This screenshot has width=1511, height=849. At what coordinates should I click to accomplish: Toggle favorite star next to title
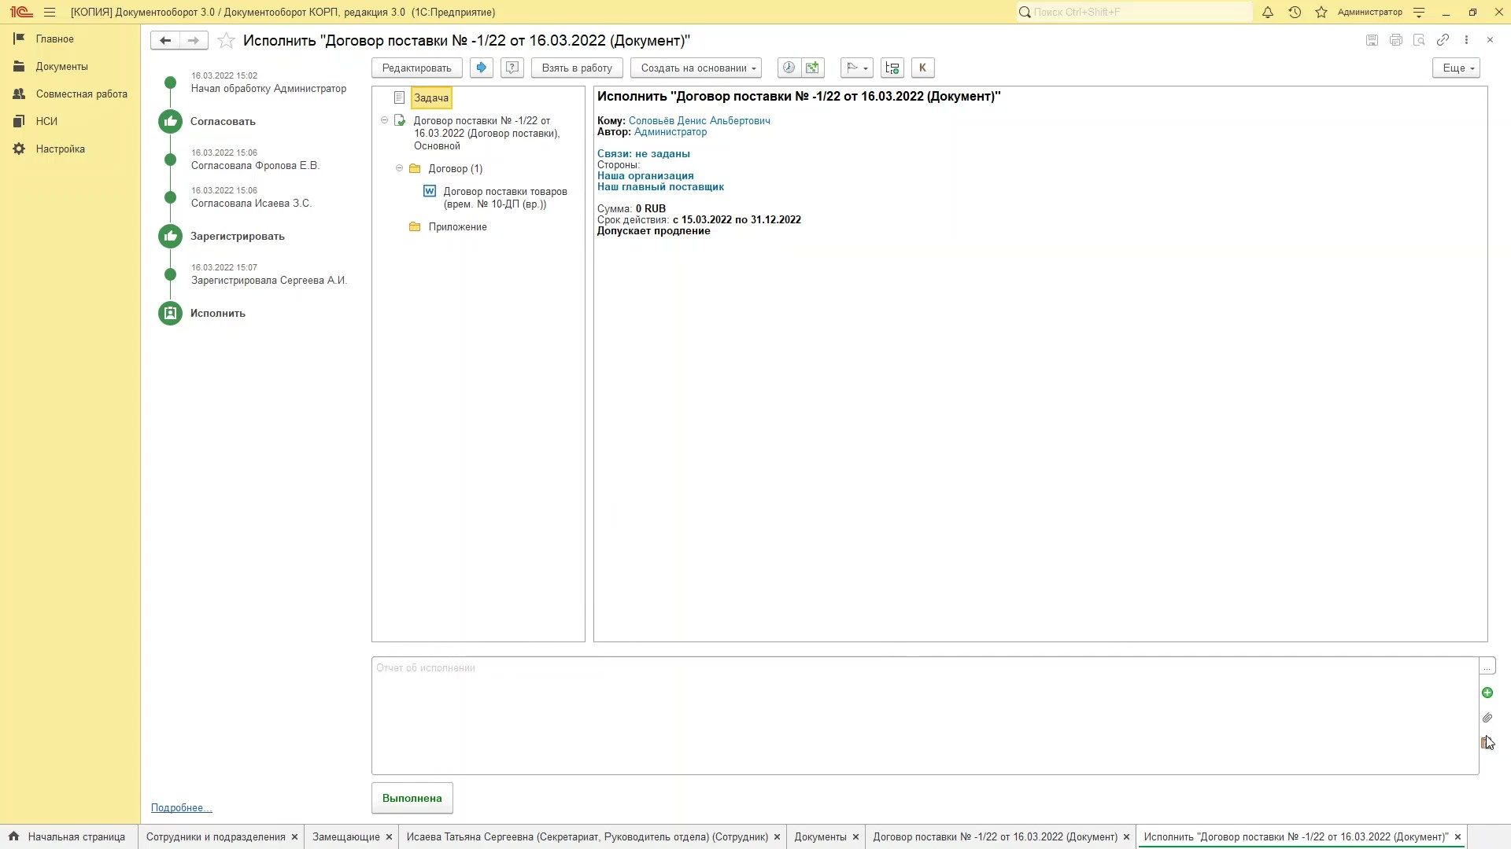226,41
